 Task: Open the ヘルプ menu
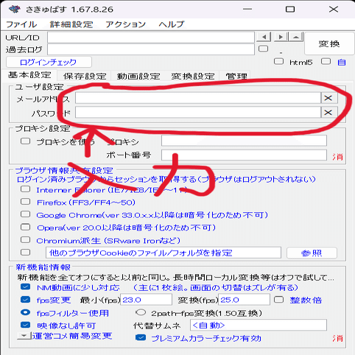(172, 24)
